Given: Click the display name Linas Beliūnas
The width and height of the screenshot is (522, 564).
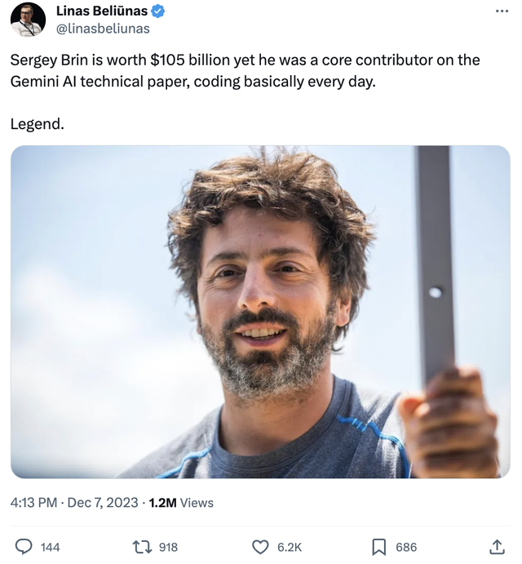Looking at the screenshot, I should [x=102, y=11].
